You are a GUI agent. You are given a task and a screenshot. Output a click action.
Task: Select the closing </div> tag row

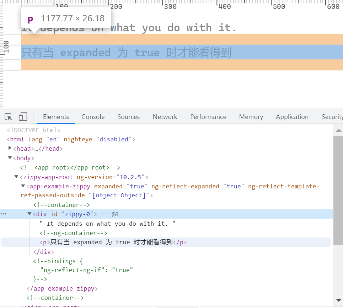[x=43, y=252]
